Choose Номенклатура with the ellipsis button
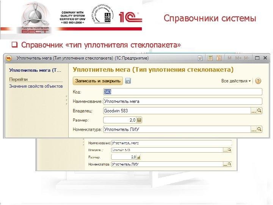This screenshot has width=273, height=205. (254, 129)
